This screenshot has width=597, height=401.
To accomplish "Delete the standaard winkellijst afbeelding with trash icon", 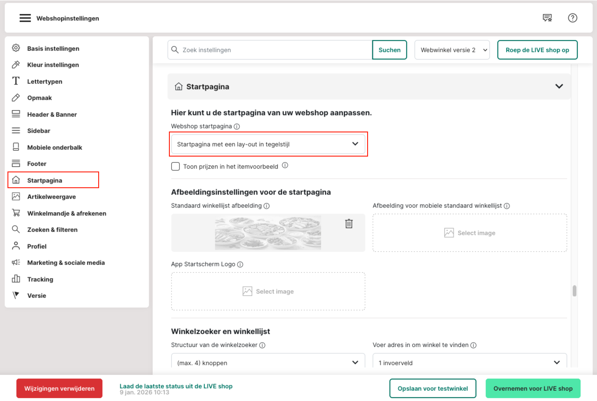I will coord(349,224).
